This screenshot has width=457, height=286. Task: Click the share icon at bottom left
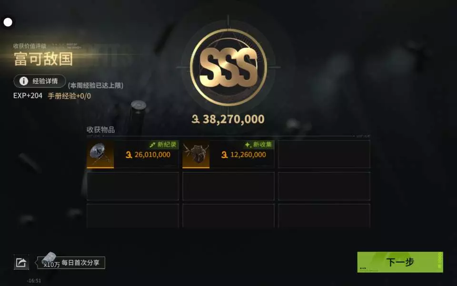[21, 262]
